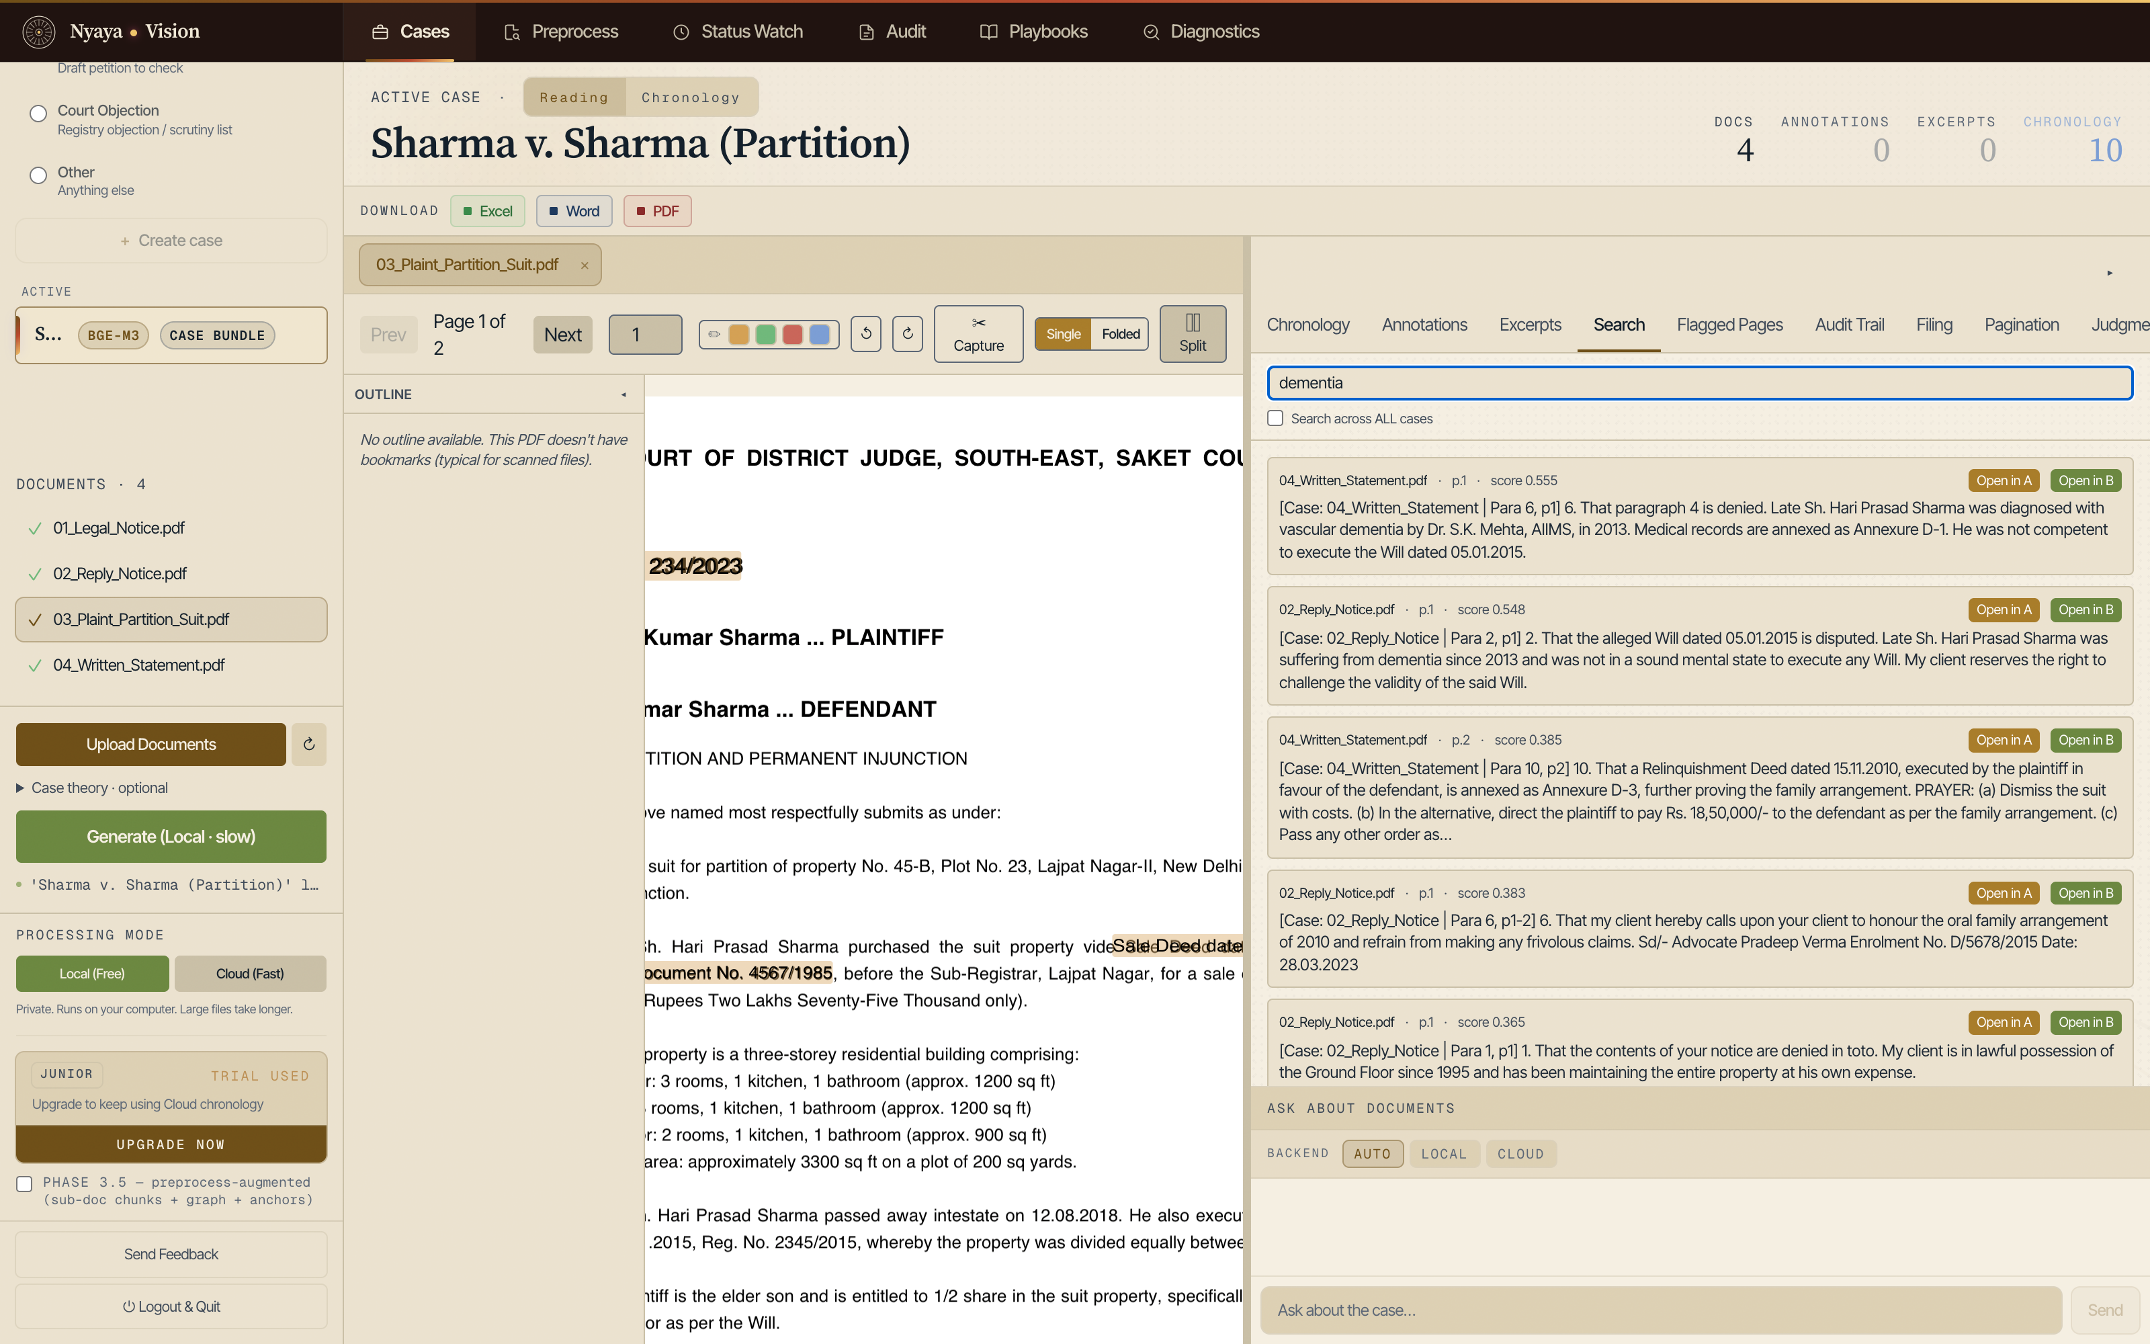The image size is (2150, 1344).
Task: Open Diagnostics
Action: tap(1201, 32)
